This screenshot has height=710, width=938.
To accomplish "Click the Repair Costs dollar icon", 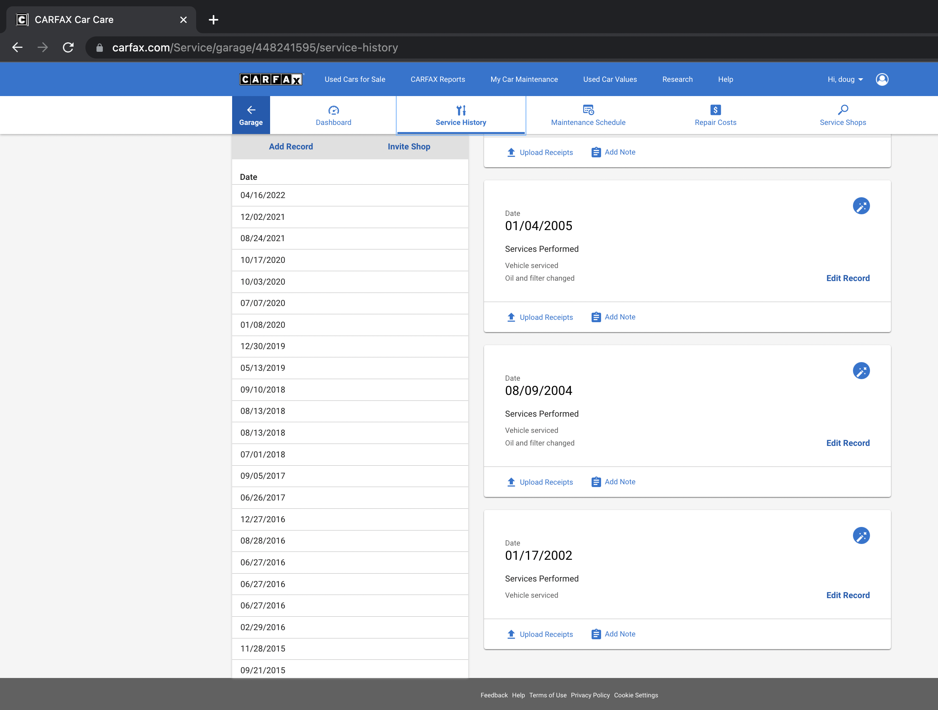I will pyautogui.click(x=715, y=110).
